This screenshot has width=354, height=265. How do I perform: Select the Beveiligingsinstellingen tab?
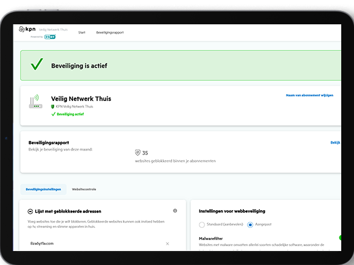(43, 189)
